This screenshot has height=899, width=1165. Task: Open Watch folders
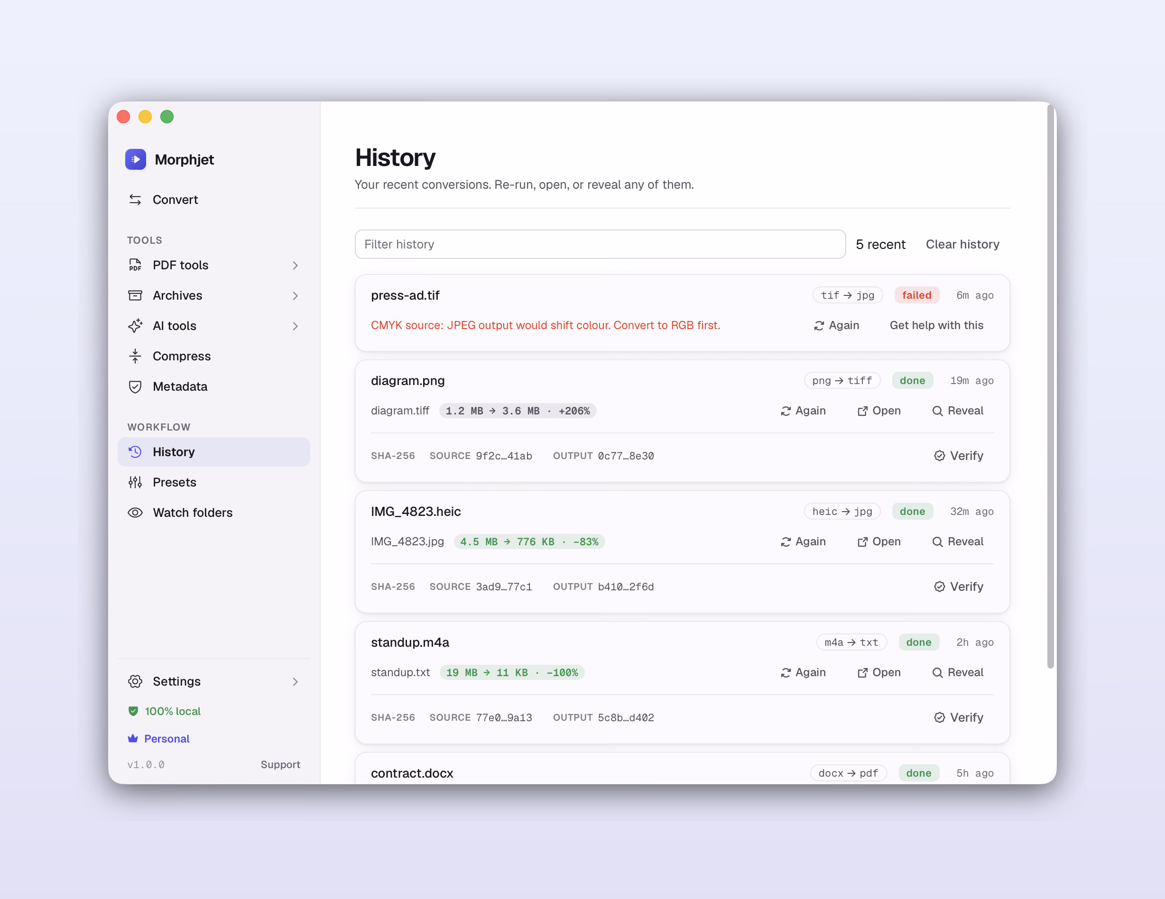(214, 513)
